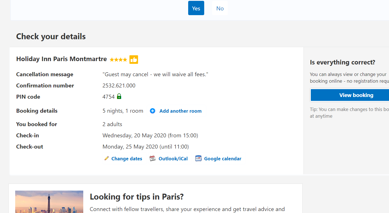
Task: Click the Holiday Inn Paris Montmartre title
Action: tap(61, 59)
